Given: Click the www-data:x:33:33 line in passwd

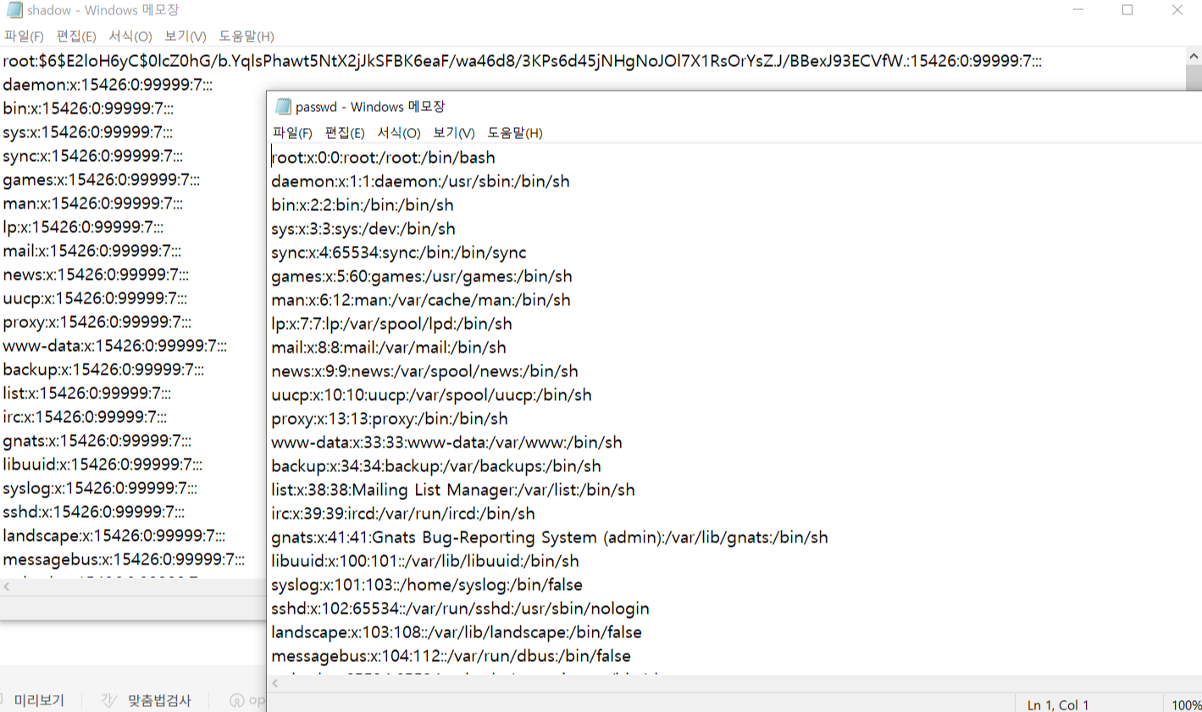Looking at the screenshot, I should pos(447,442).
